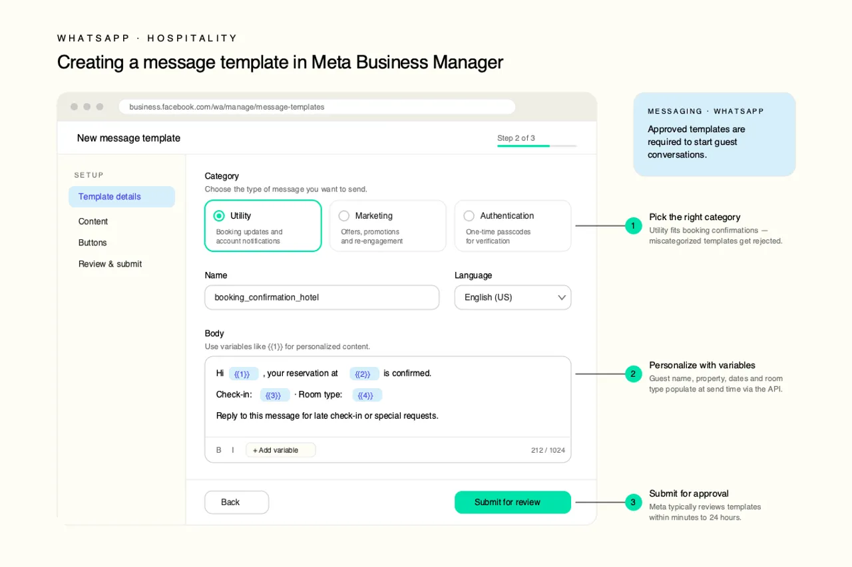
Task: Click the dropdown chevron in Language box
Action: [561, 298]
